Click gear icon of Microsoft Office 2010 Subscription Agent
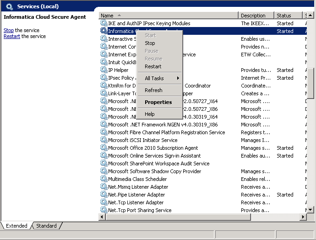The image size is (316, 240). coord(104,147)
